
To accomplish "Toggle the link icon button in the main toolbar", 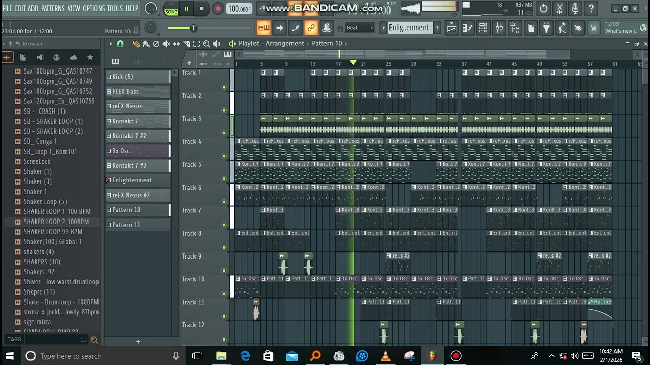I will pos(311,28).
